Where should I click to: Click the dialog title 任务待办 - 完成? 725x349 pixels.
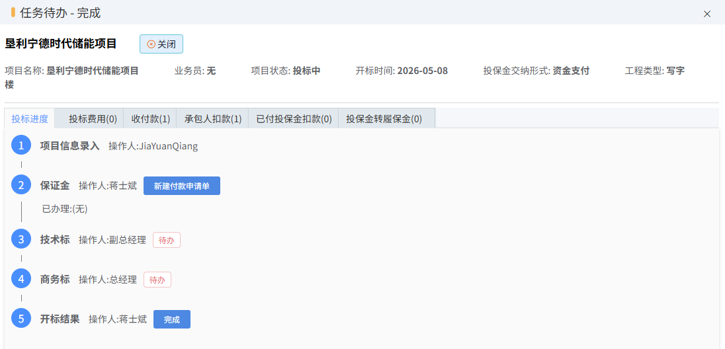[x=61, y=13]
